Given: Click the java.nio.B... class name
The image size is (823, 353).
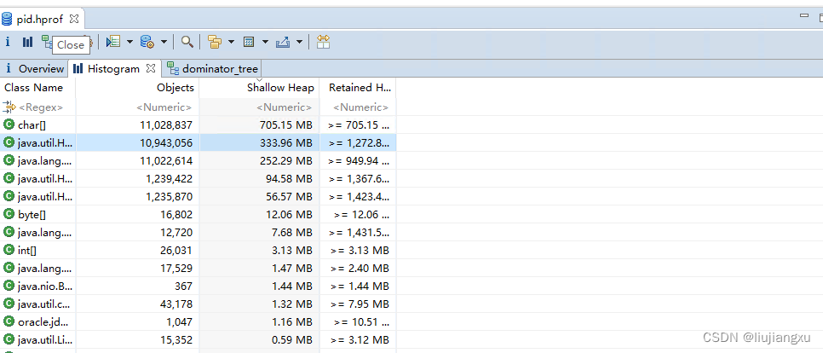Looking at the screenshot, I should click(x=45, y=286).
